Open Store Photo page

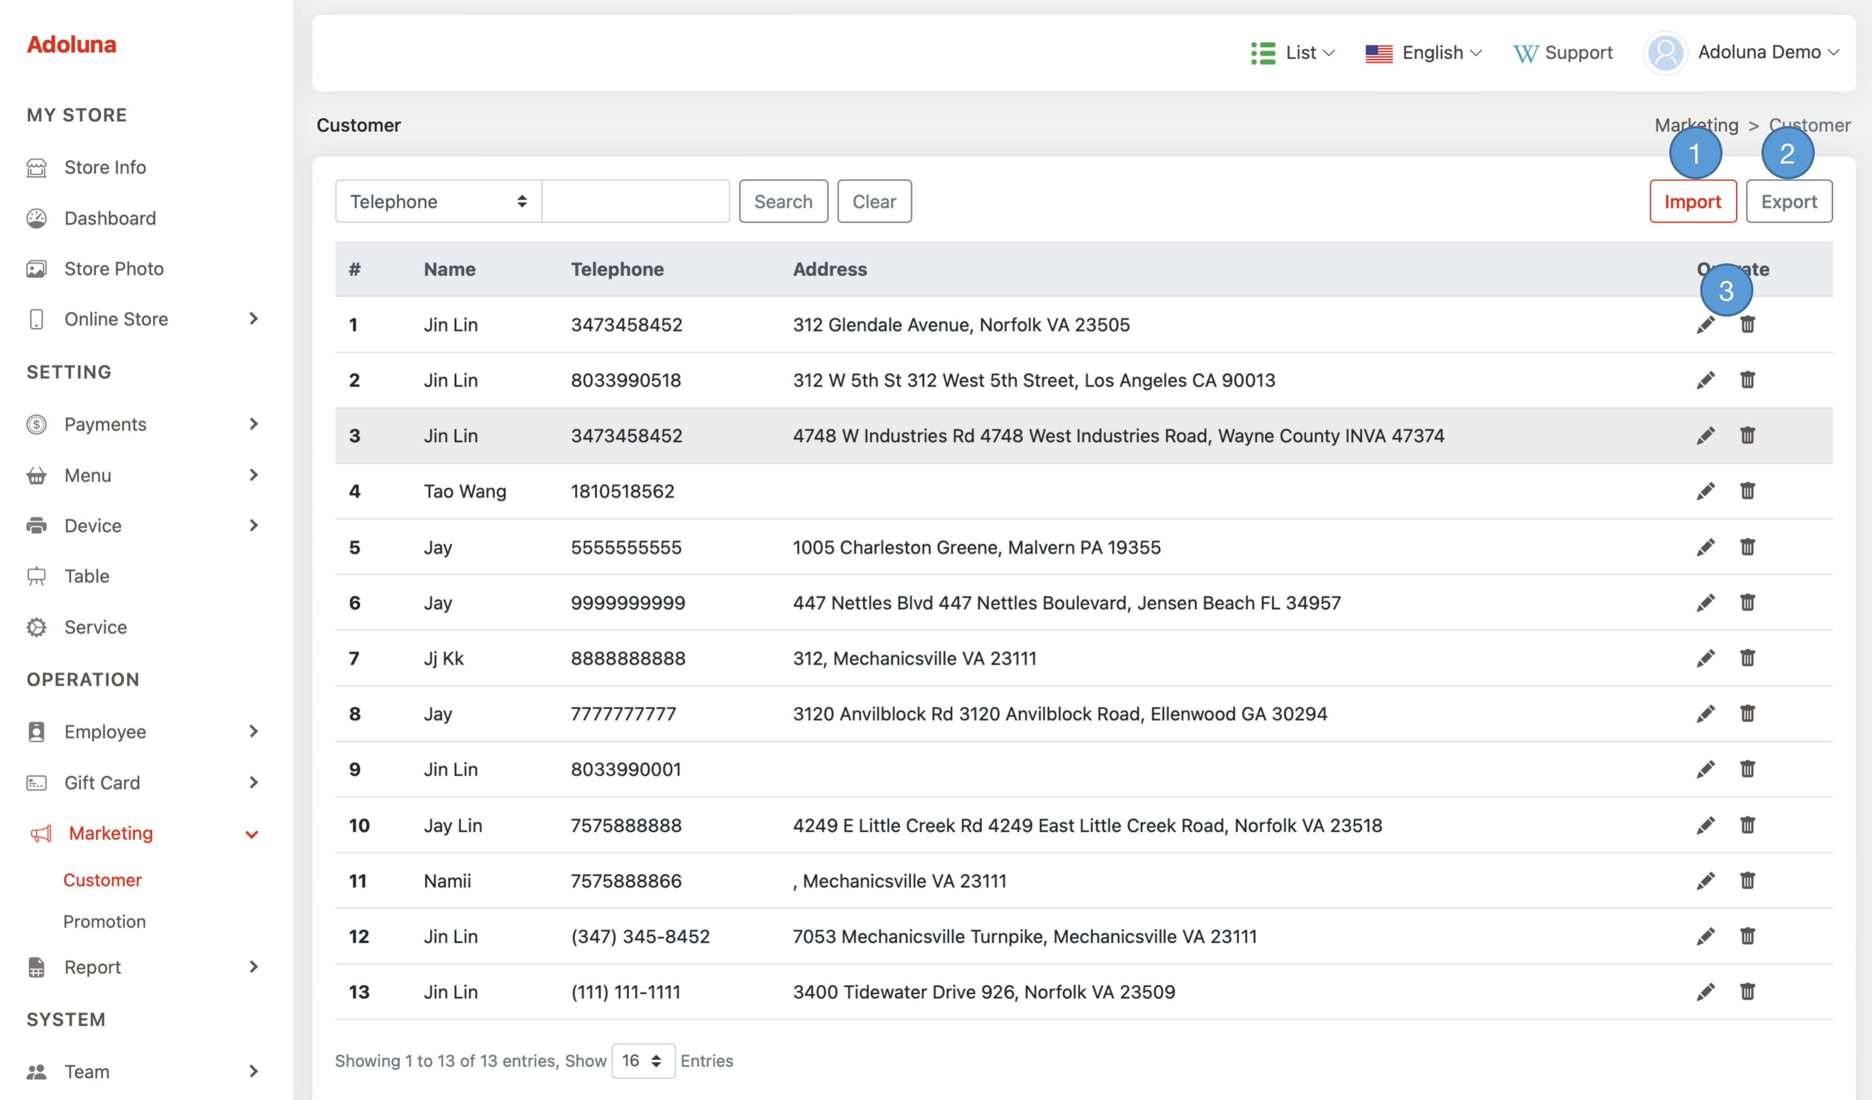pyautogui.click(x=113, y=268)
